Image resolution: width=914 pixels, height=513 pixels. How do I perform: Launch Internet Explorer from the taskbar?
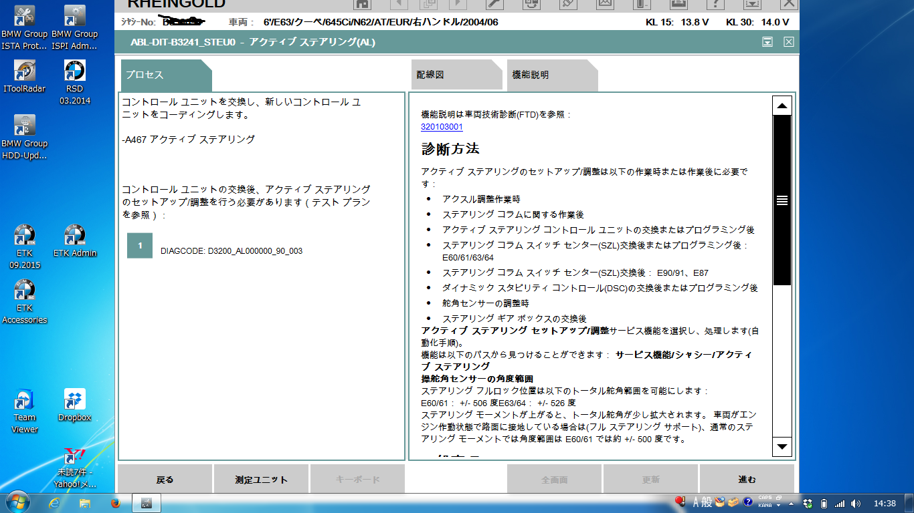coord(56,502)
